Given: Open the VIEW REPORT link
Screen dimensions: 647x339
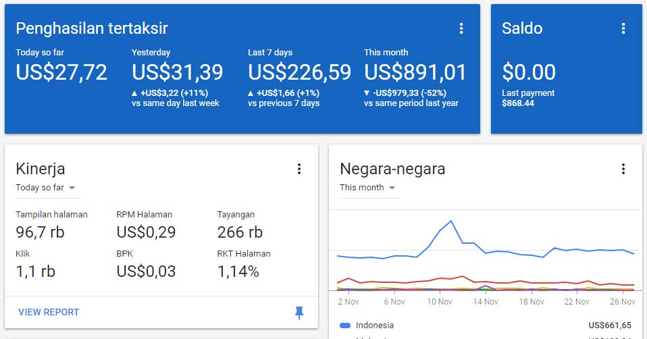Looking at the screenshot, I should 49,312.
